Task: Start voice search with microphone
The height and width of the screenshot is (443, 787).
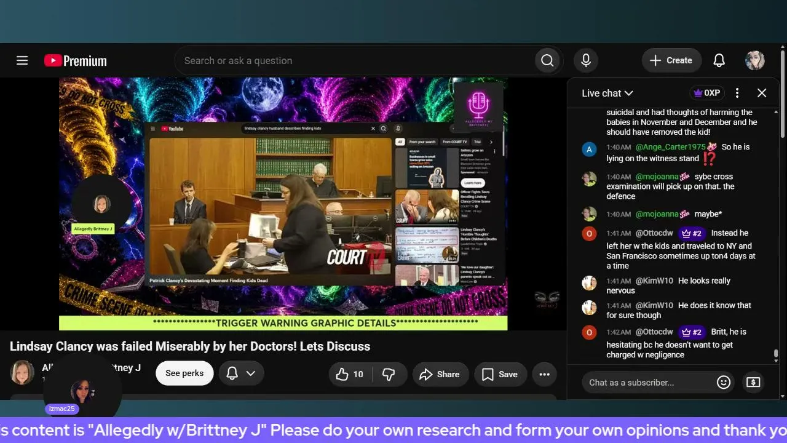Action: pyautogui.click(x=586, y=60)
